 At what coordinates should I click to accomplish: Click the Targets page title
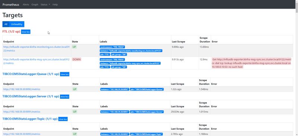click(13, 15)
